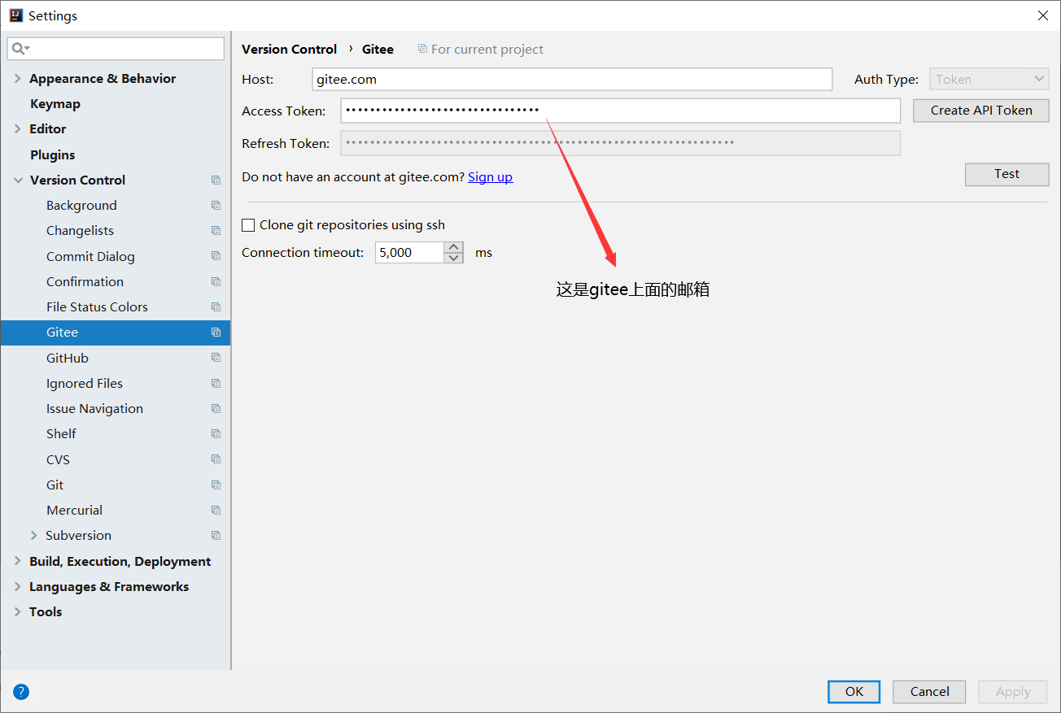This screenshot has width=1061, height=713.
Task: Open Mercurial settings page
Action: 74,511
